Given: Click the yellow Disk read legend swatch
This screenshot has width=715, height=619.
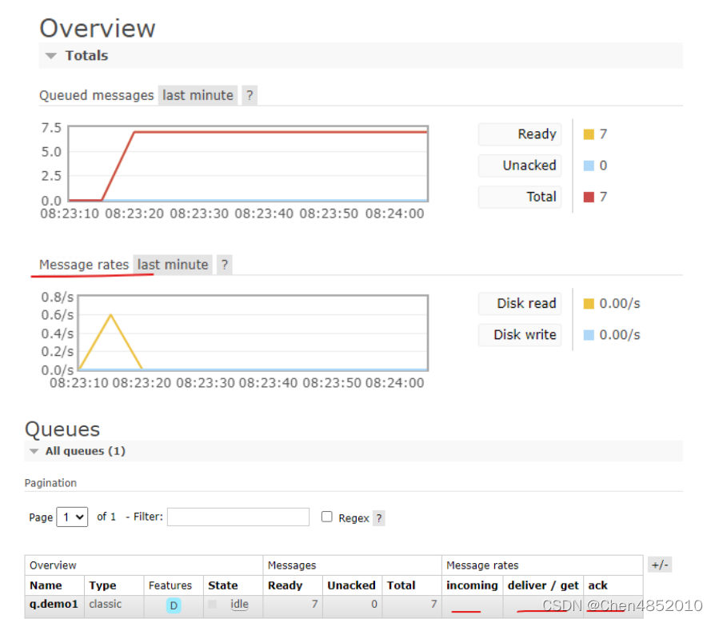Looking at the screenshot, I should coord(589,304).
